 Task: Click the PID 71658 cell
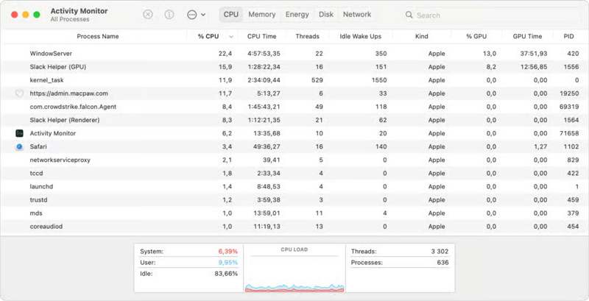click(569, 133)
